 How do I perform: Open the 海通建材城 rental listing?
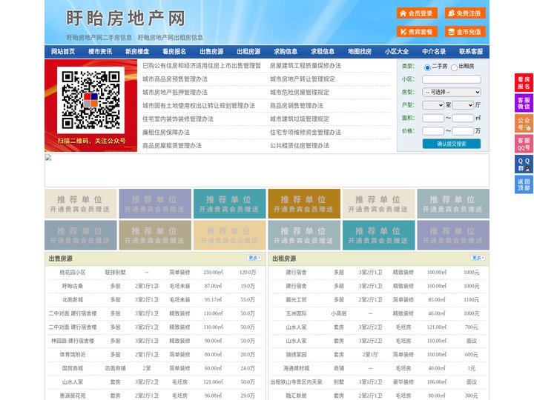(x=296, y=368)
